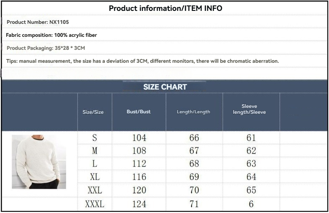Screen dimensions: 329x213
Task: Click the length value 68
Action: tap(194, 164)
